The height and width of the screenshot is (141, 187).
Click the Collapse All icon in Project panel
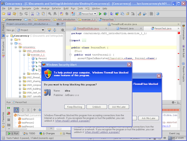55,30
